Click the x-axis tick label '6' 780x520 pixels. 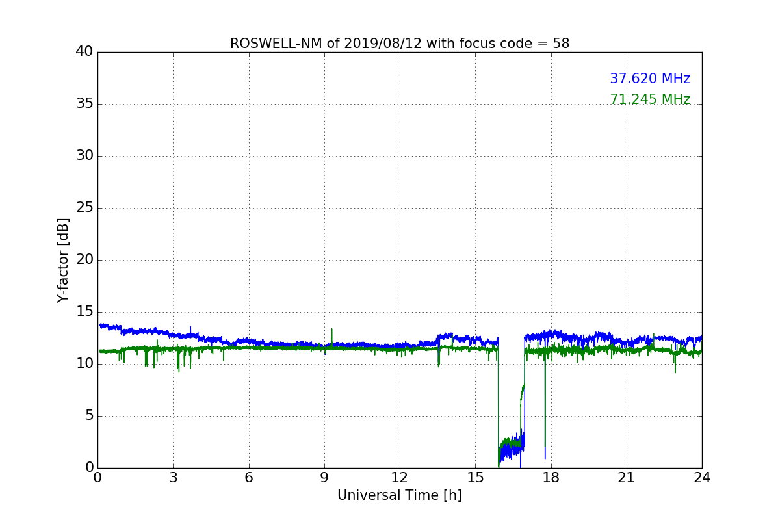coord(249,477)
